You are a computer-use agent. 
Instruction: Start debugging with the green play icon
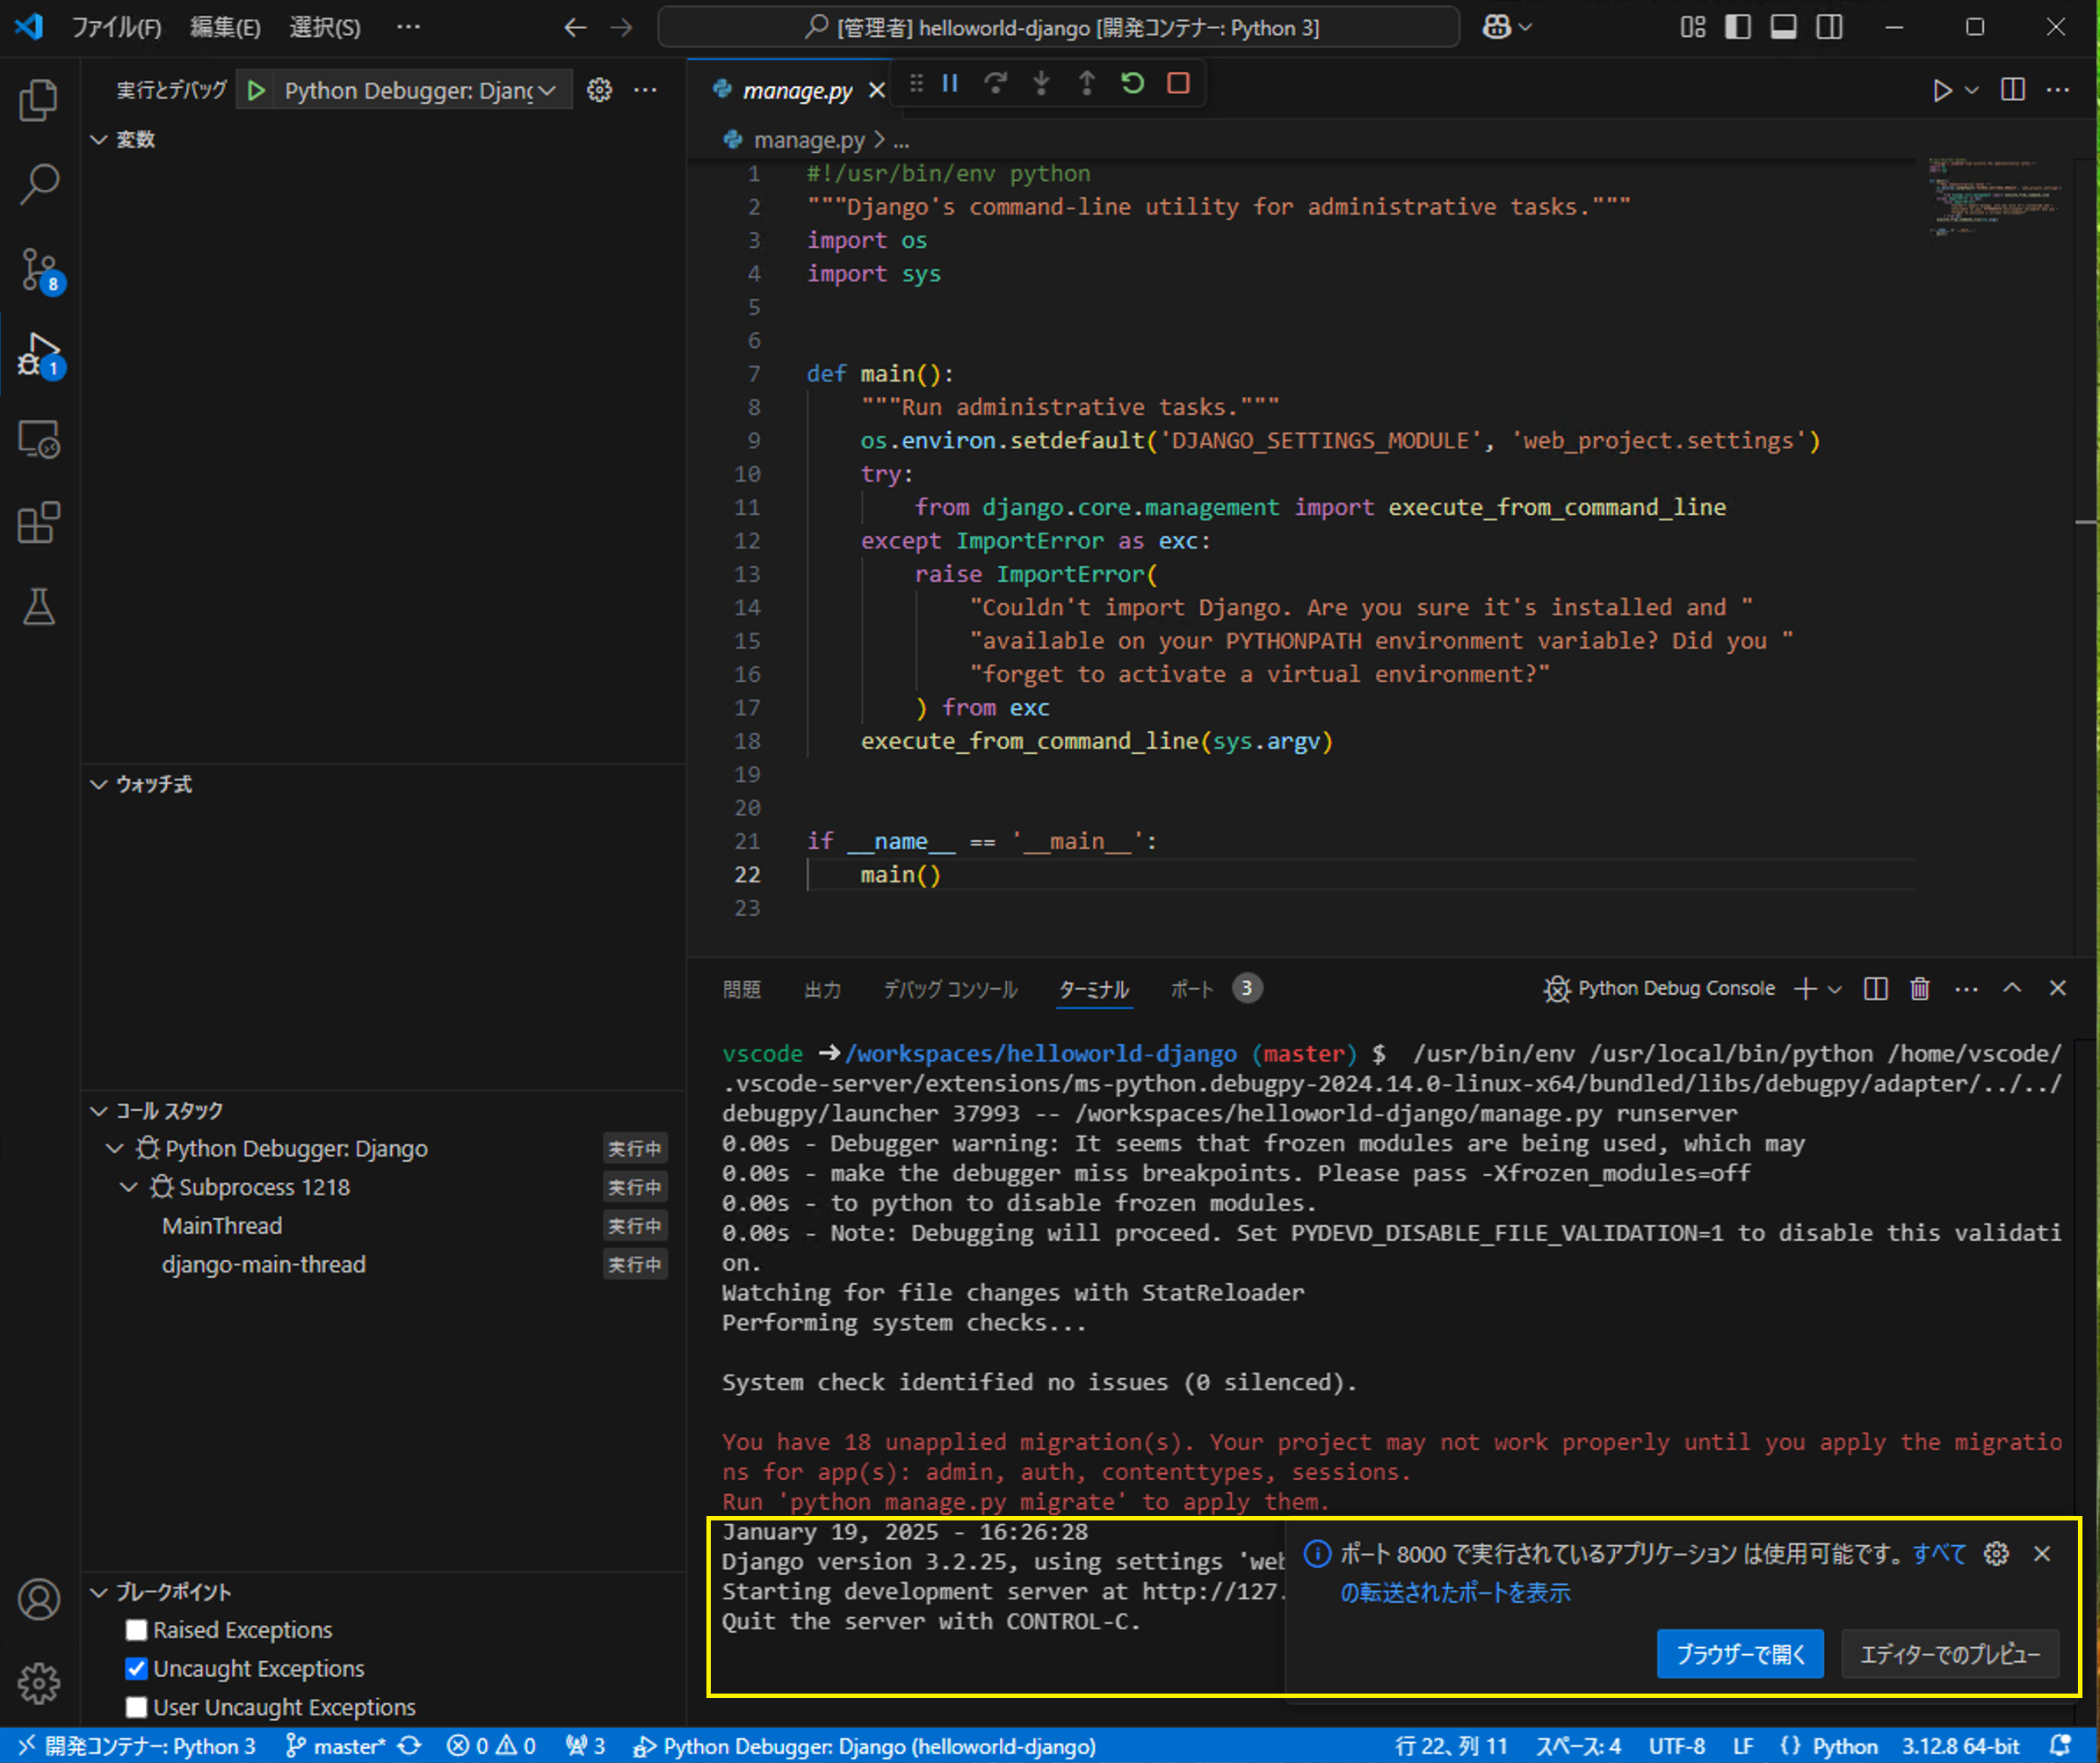(256, 91)
